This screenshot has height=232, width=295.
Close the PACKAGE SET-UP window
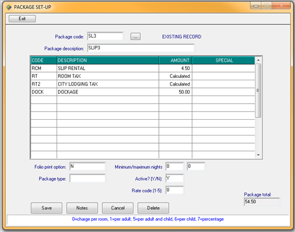[x=282, y=6]
